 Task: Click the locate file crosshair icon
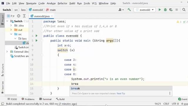coord(19,16)
